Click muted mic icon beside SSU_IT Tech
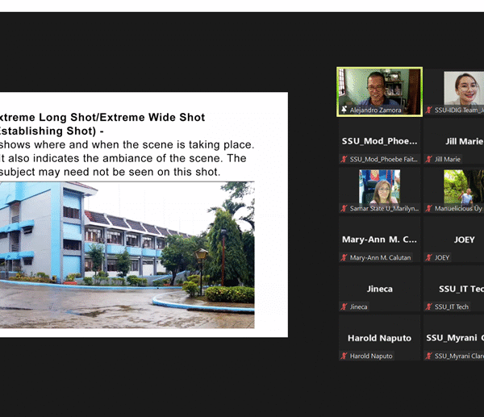Image resolution: width=484 pixels, height=417 pixels. point(429,306)
